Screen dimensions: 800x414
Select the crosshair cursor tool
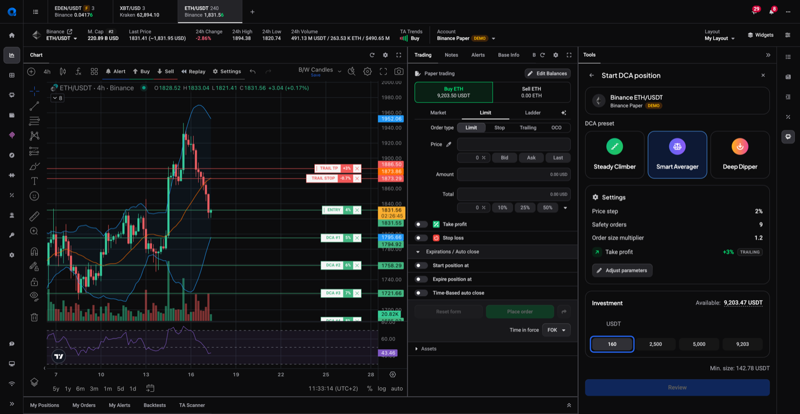34,91
